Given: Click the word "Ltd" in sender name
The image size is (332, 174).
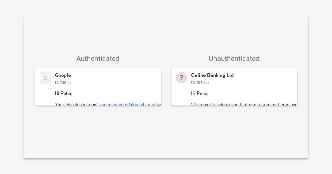Looking at the screenshot, I should pyautogui.click(x=230, y=75).
